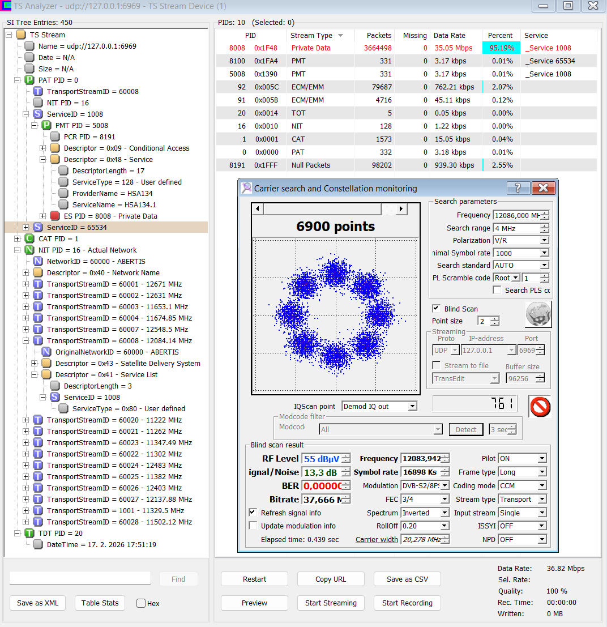Click the blind scan satellite dish icon

click(538, 314)
